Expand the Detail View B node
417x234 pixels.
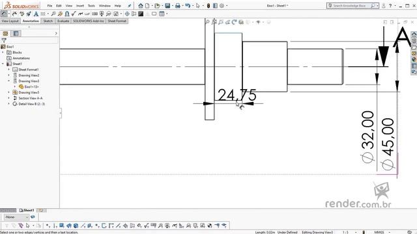8,104
